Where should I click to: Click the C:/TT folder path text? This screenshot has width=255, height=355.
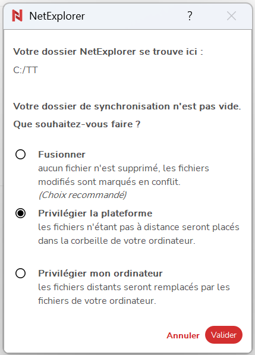click(26, 70)
